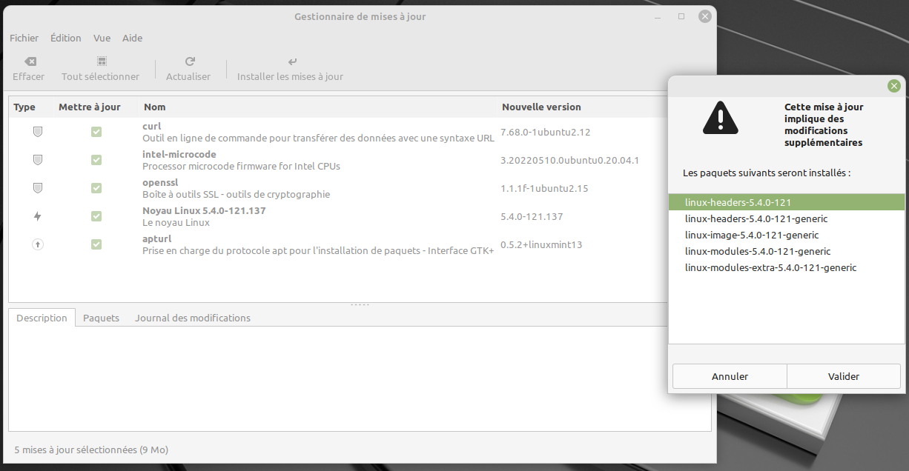Click the Effacer clear icon in the toolbar
909x471 pixels.
point(30,61)
